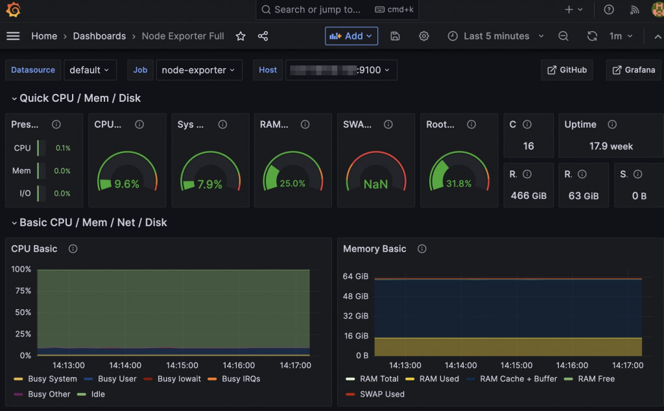Open Uptime panel title menu
The width and height of the screenshot is (664, 411).
tap(580, 124)
